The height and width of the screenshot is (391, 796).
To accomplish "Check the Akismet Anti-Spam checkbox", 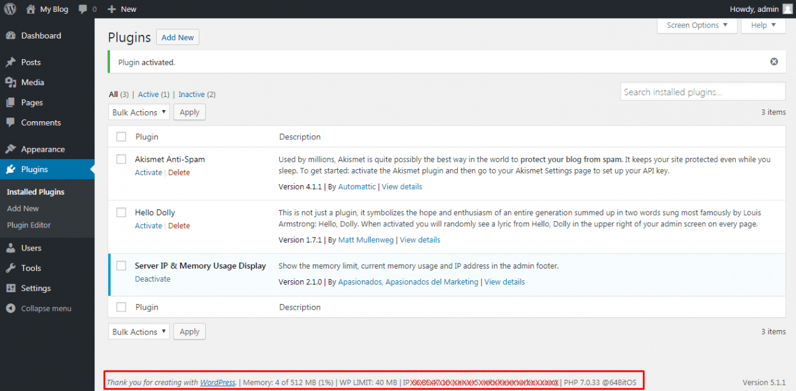I will (121, 159).
